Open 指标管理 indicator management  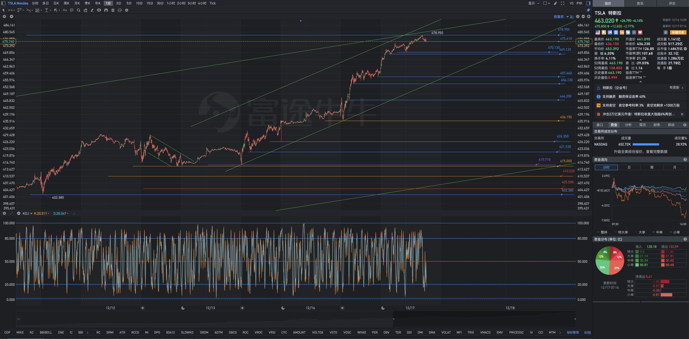[x=573, y=333]
